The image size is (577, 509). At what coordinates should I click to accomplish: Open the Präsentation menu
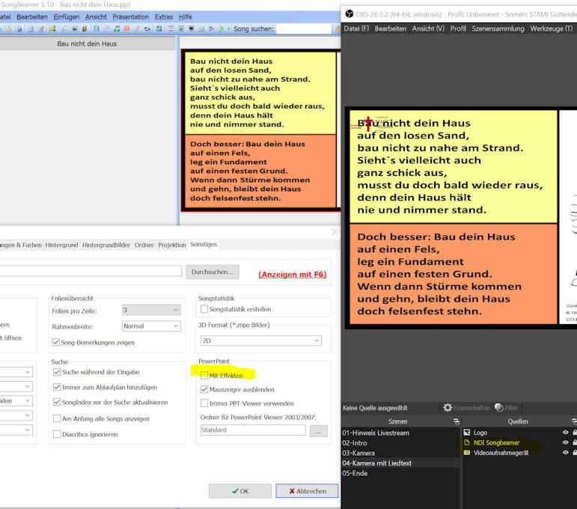coord(131,16)
